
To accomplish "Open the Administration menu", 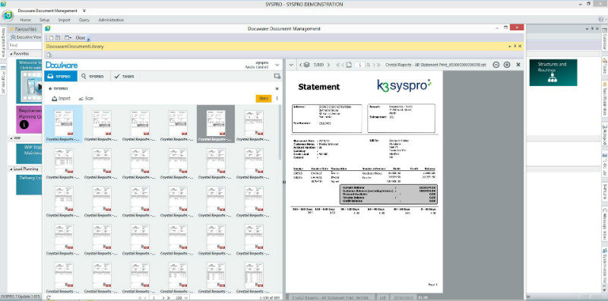I will (111, 20).
